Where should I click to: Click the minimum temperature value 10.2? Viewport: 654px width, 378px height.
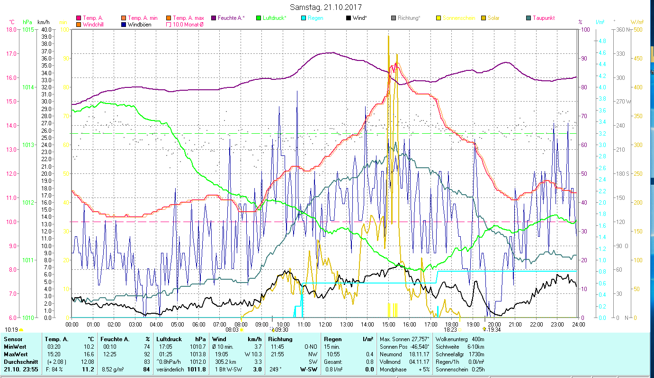coord(89,347)
